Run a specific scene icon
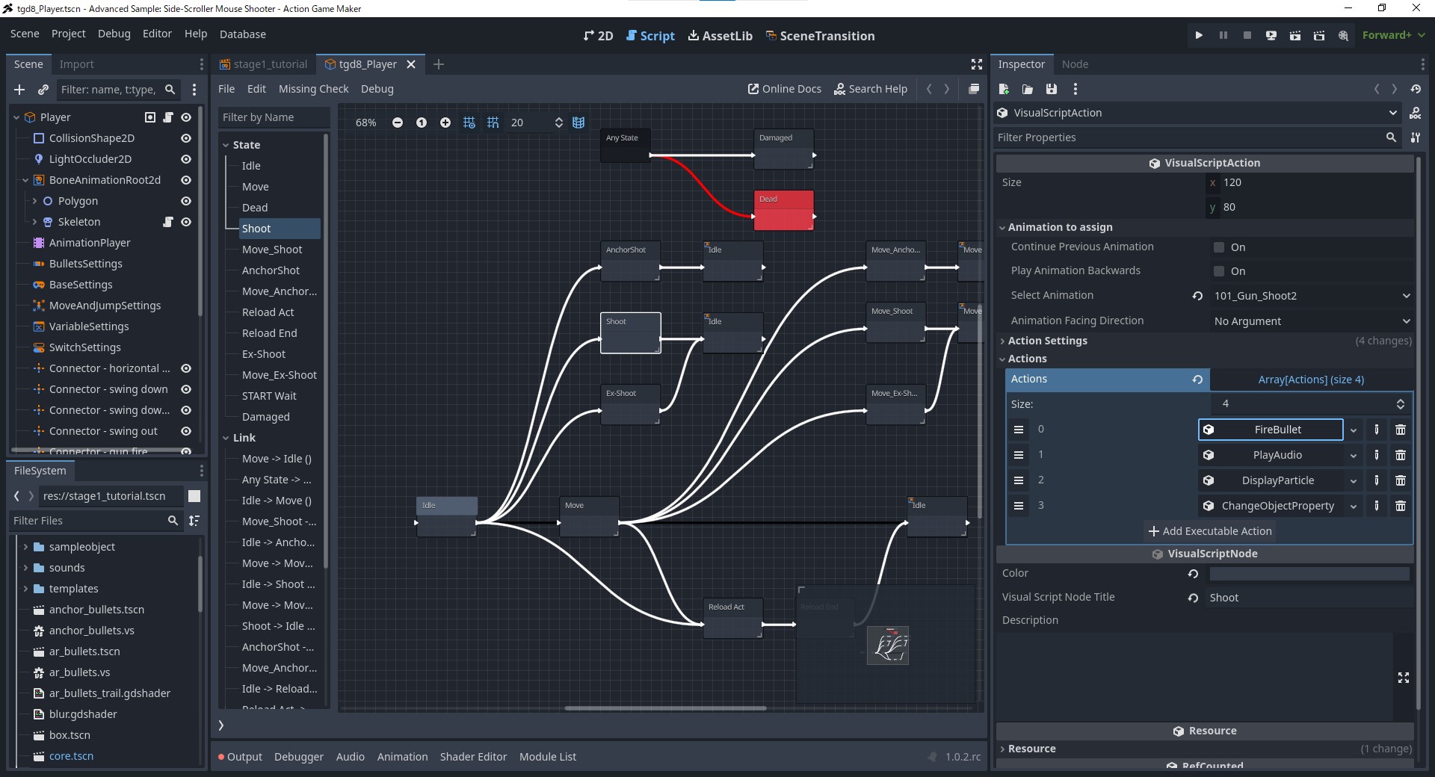This screenshot has height=777, width=1435. pos(1318,35)
